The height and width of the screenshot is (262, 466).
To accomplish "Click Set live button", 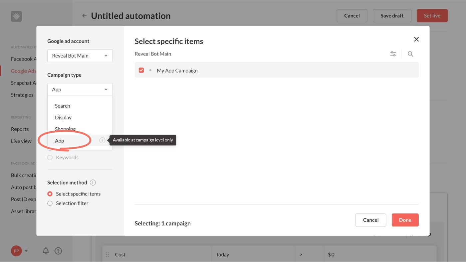I will coord(432,16).
